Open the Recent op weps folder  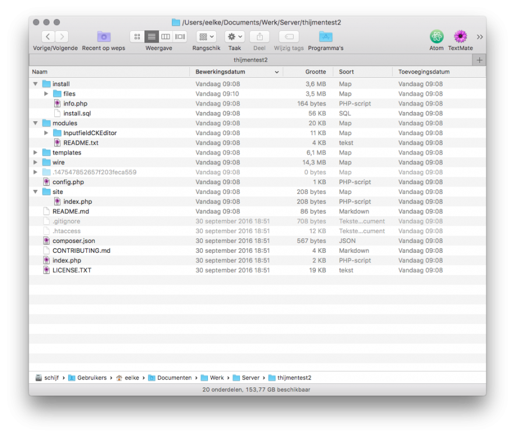click(x=104, y=37)
